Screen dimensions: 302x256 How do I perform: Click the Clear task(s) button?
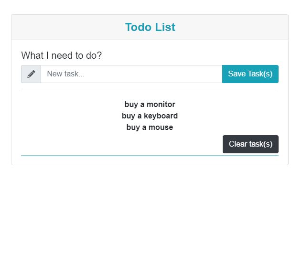(250, 144)
